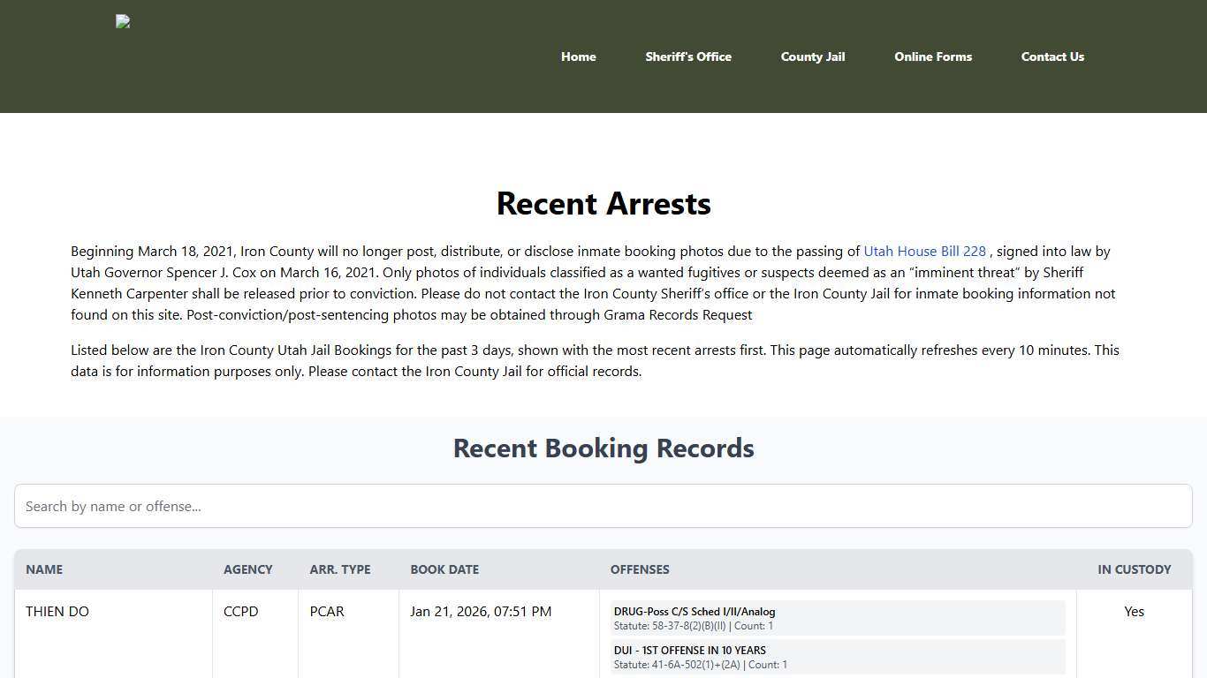Image resolution: width=1207 pixels, height=678 pixels.
Task: Select the THIEN DO booking record
Action: (57, 611)
